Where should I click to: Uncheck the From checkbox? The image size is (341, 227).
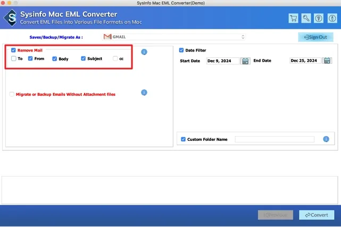point(30,58)
